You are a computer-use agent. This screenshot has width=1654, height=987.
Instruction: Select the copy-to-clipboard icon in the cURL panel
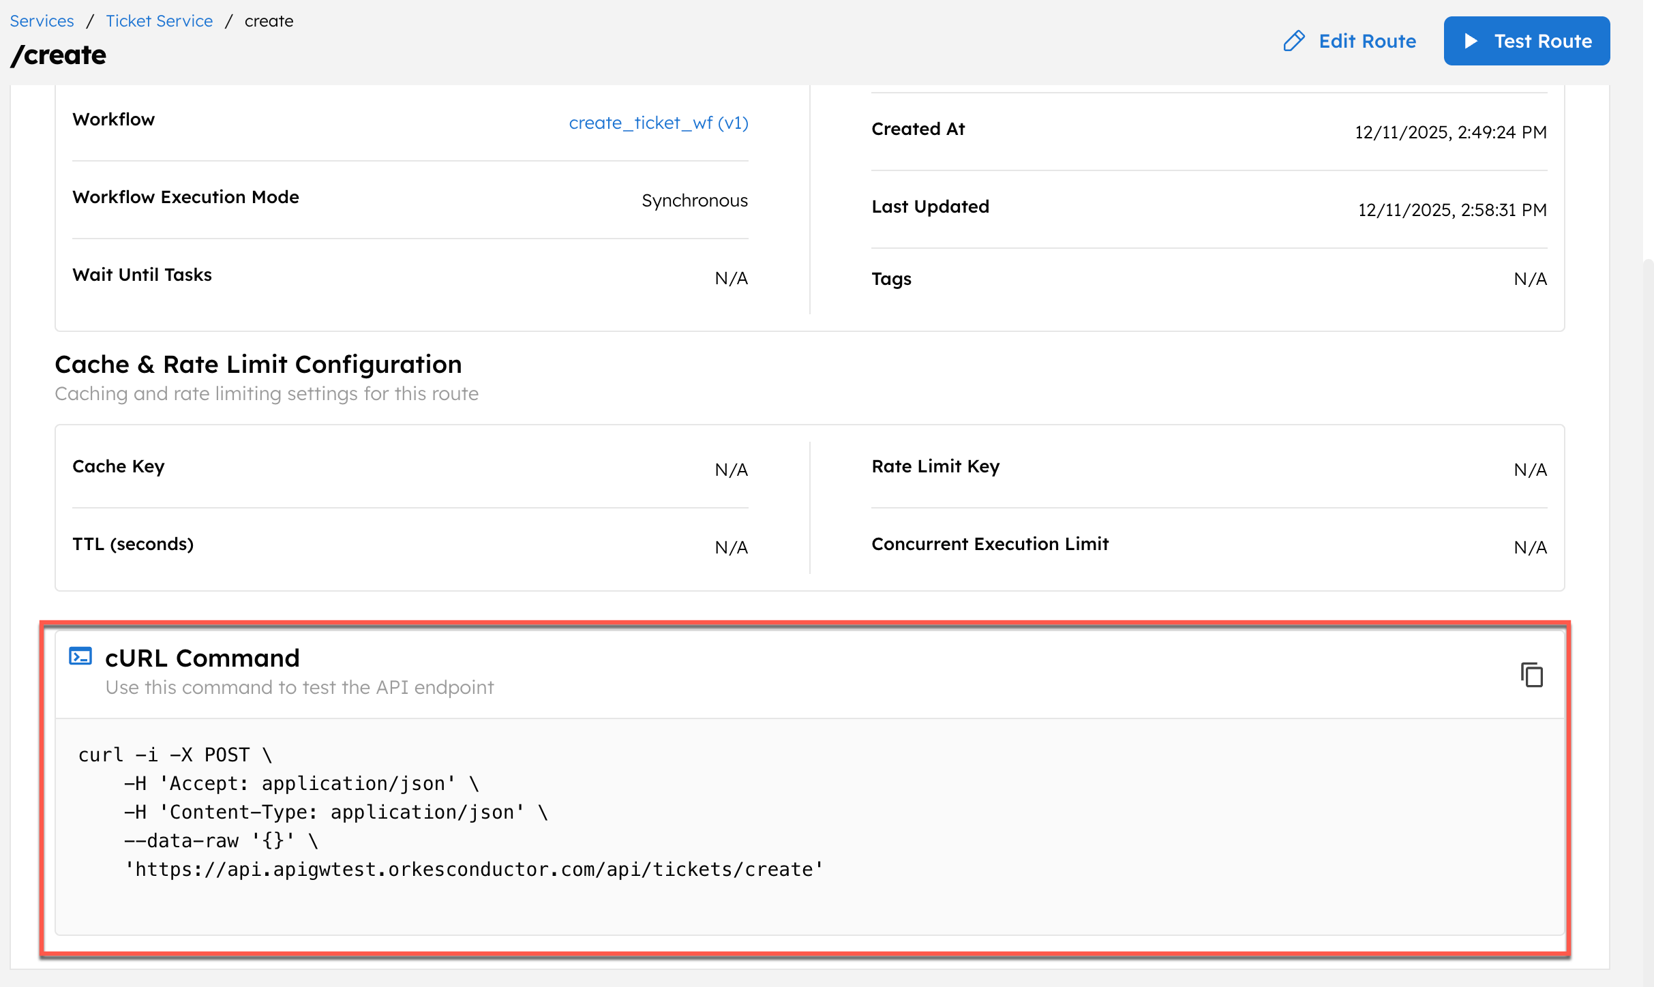pos(1533,675)
